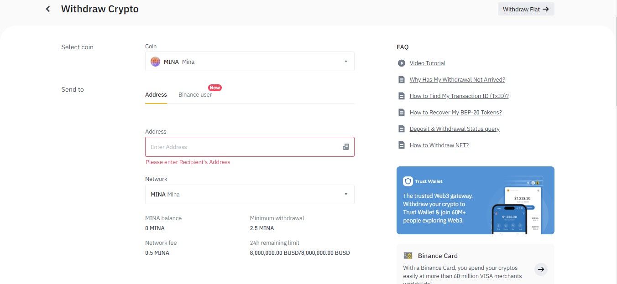Open the Network selection dropdown
Image resolution: width=617 pixels, height=284 pixels.
coord(250,194)
